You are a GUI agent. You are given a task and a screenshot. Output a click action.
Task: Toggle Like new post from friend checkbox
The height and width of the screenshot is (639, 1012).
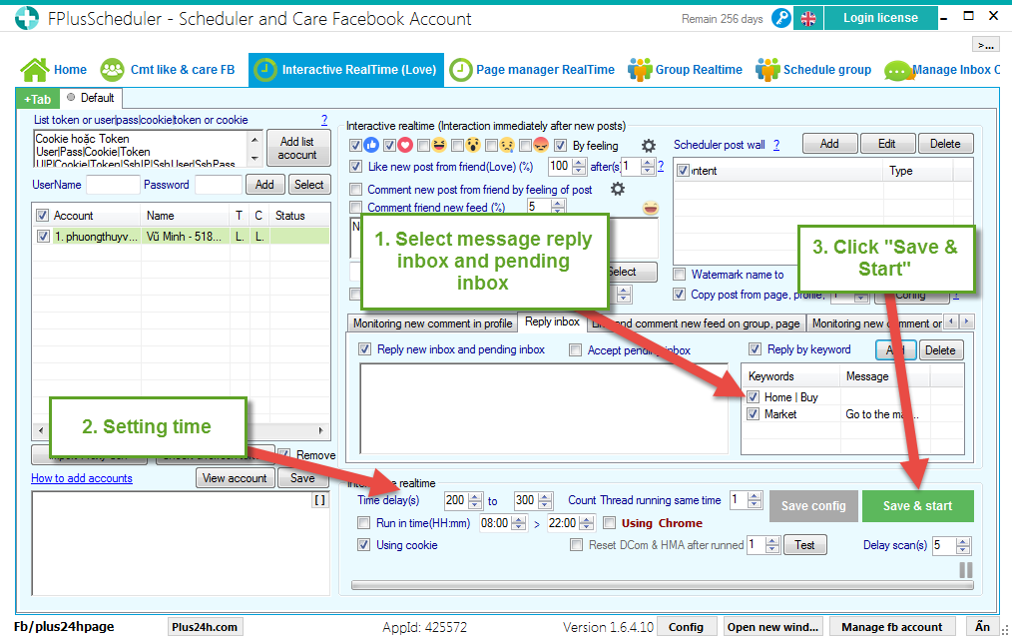pyautogui.click(x=355, y=167)
